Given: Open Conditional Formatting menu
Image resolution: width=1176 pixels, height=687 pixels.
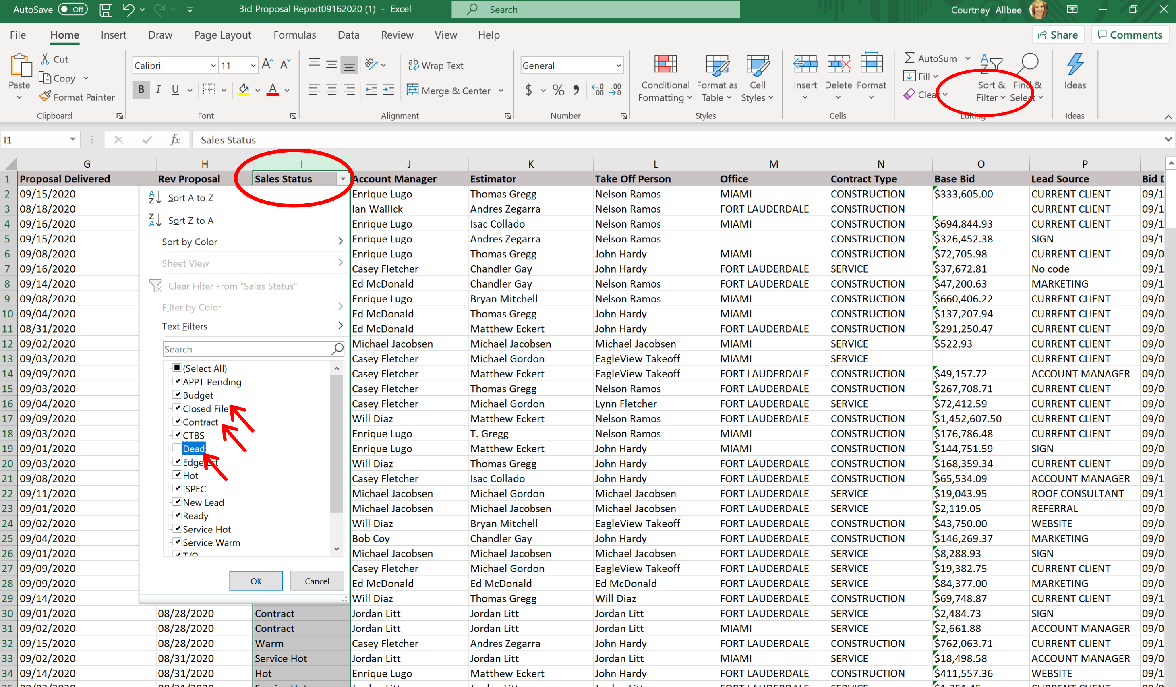Looking at the screenshot, I should tap(665, 78).
